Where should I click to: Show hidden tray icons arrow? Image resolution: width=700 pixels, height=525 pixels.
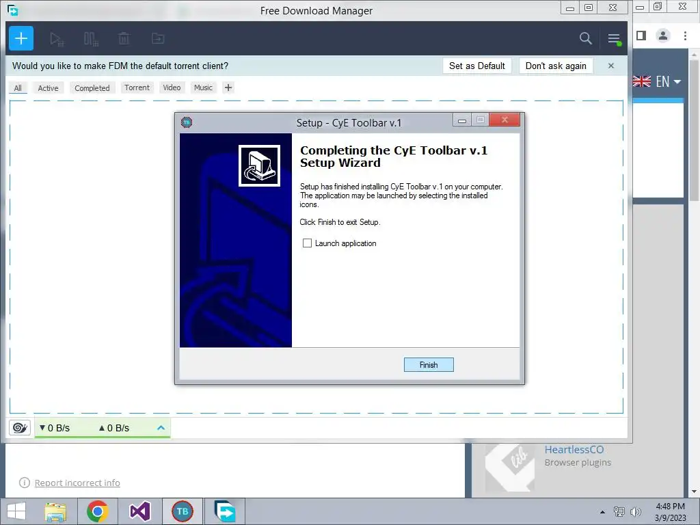(x=603, y=512)
